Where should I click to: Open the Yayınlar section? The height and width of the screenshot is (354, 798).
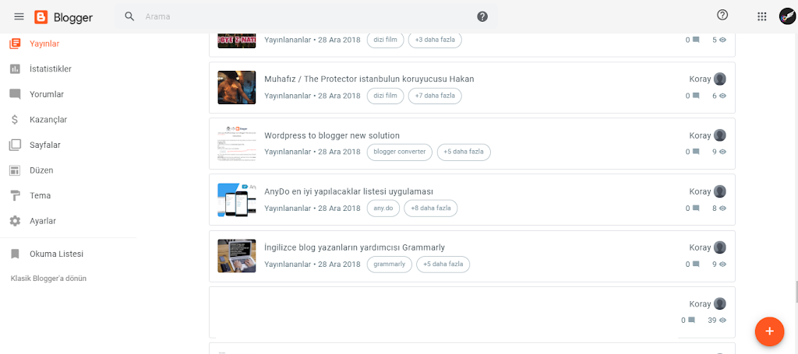tap(44, 44)
